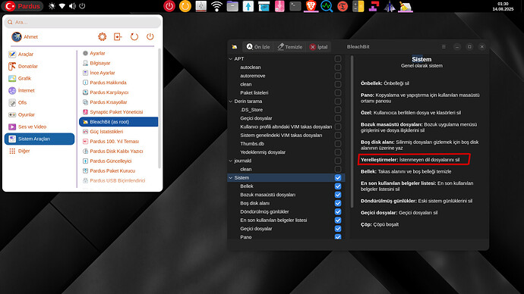Click the logout icon in application menu
The width and height of the screenshot is (524, 294).
pos(118,36)
